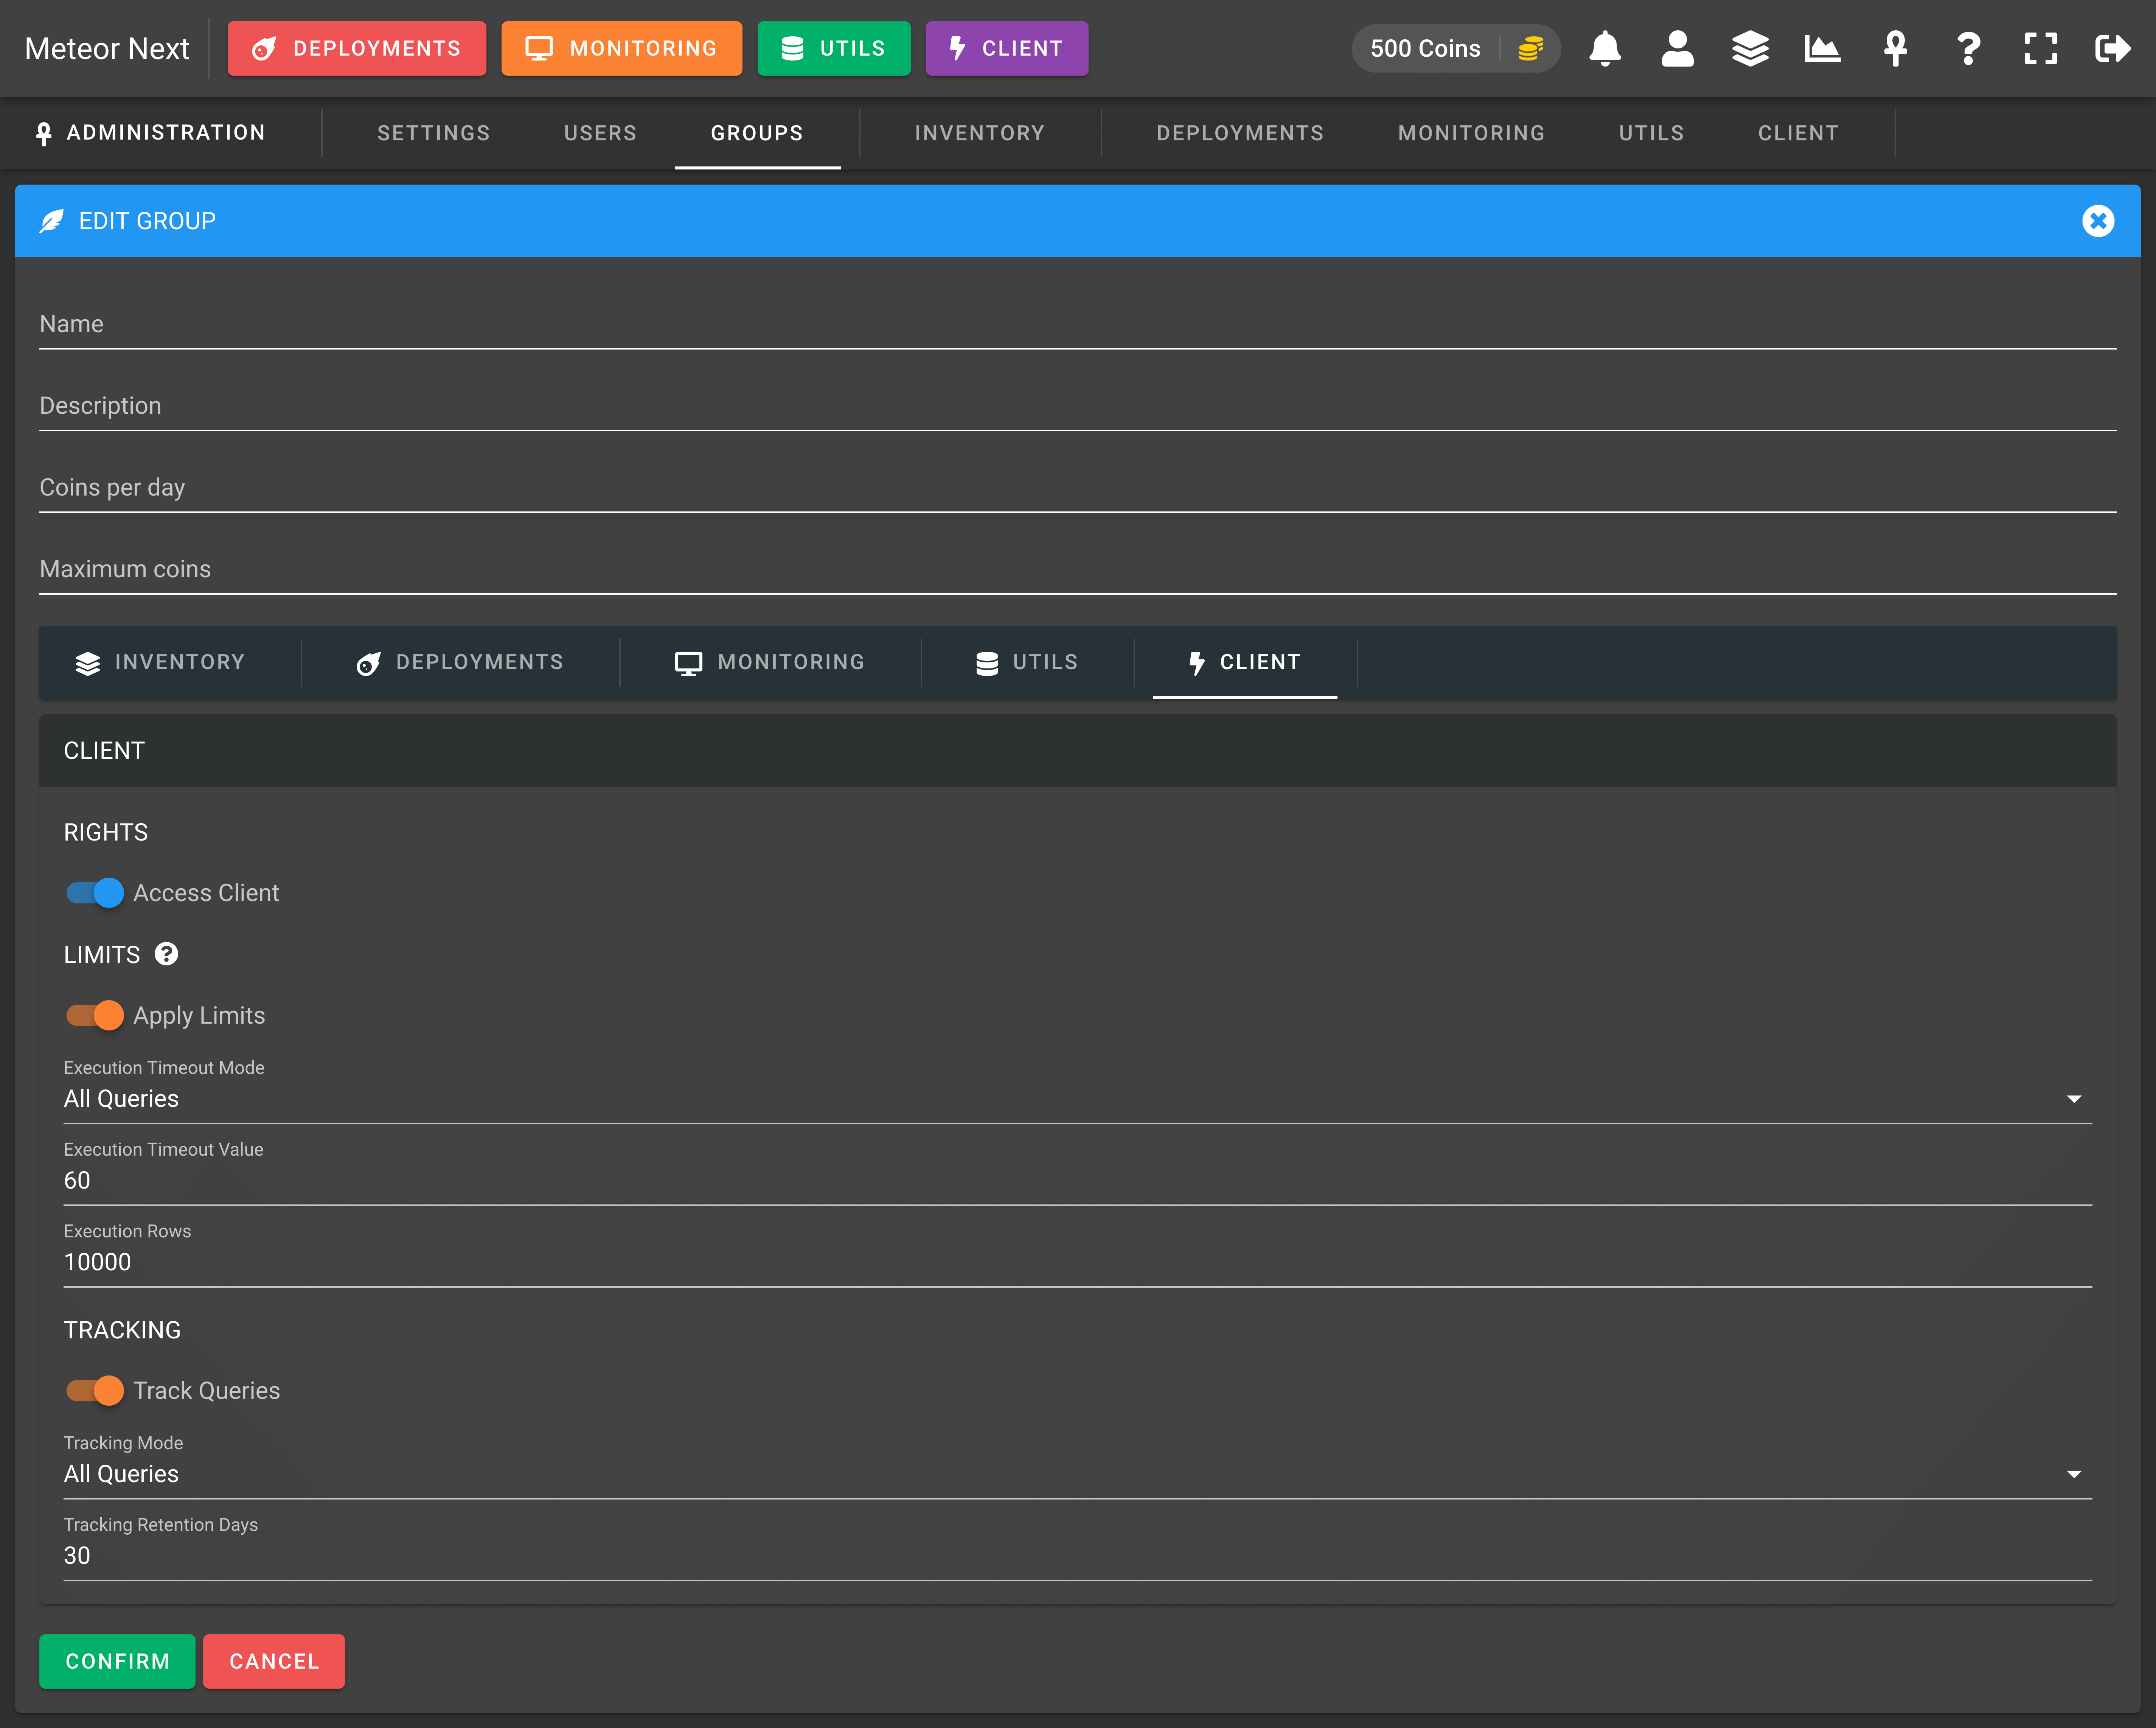Switch to the Settings admin tab

[434, 133]
